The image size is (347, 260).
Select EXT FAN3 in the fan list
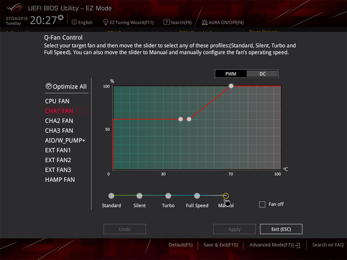(x=58, y=170)
